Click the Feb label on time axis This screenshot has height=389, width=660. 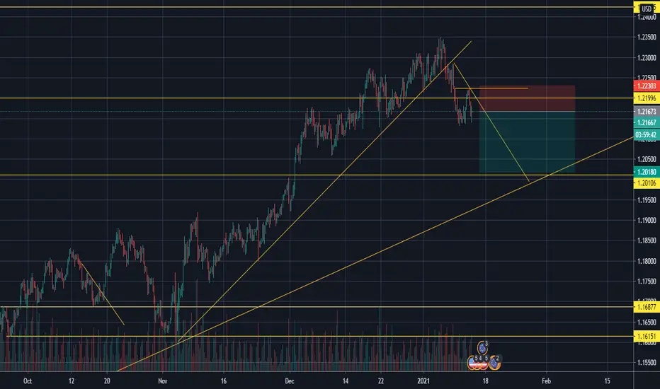coord(546,381)
